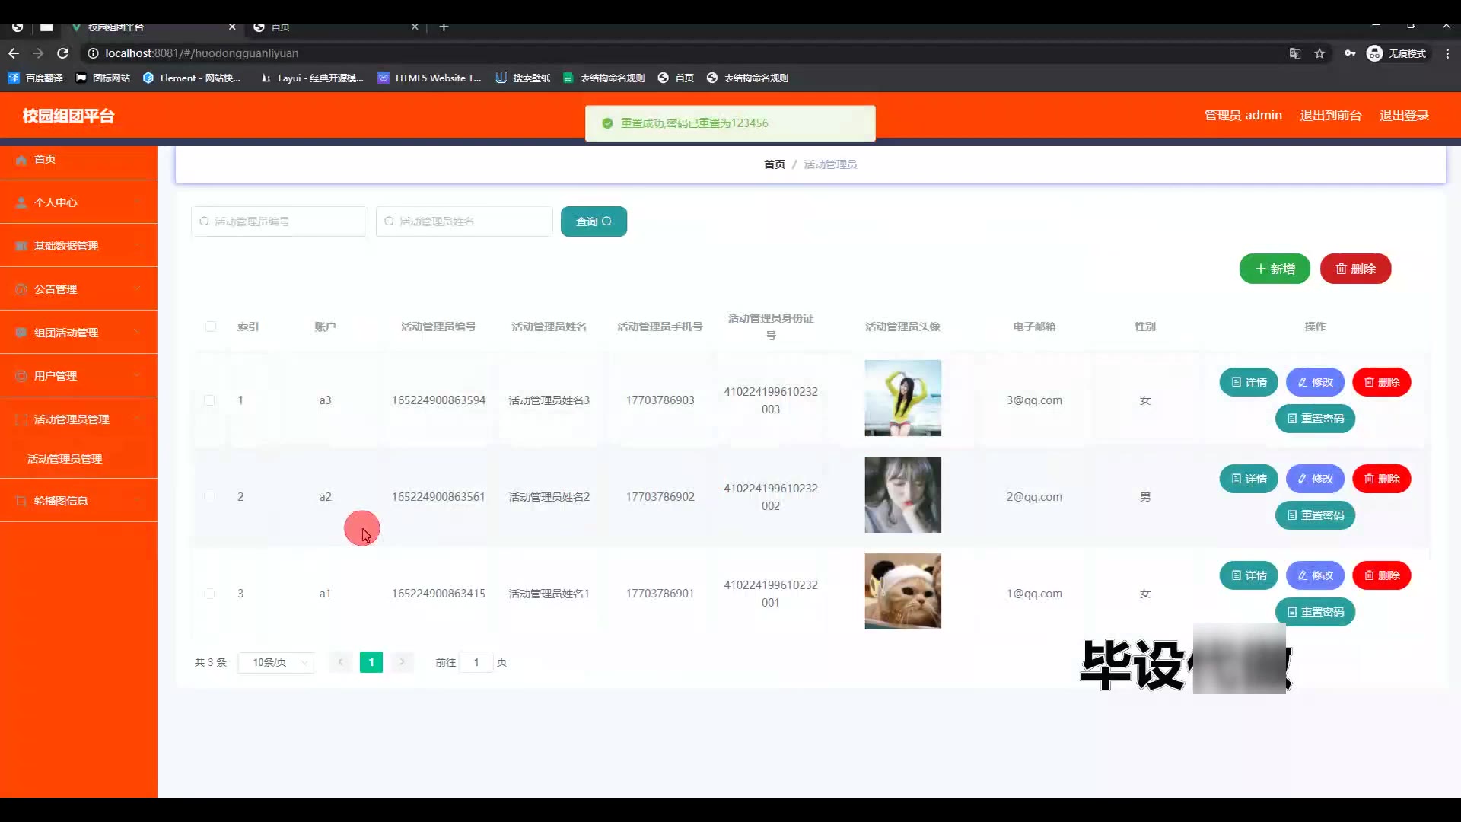This screenshot has height=822, width=1461.
Task: Check the checkbox for row a3
Action: [x=209, y=400]
